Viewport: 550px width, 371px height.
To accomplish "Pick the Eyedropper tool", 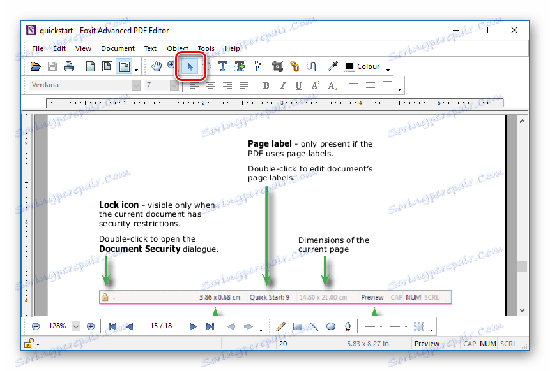I will [x=333, y=66].
